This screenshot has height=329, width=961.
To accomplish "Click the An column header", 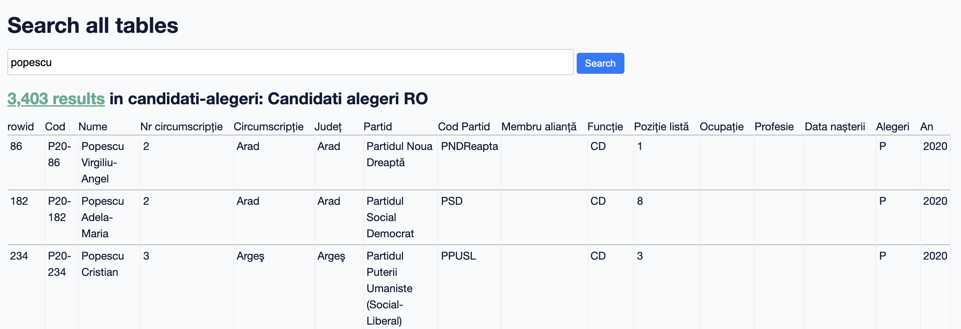I will click(x=926, y=127).
